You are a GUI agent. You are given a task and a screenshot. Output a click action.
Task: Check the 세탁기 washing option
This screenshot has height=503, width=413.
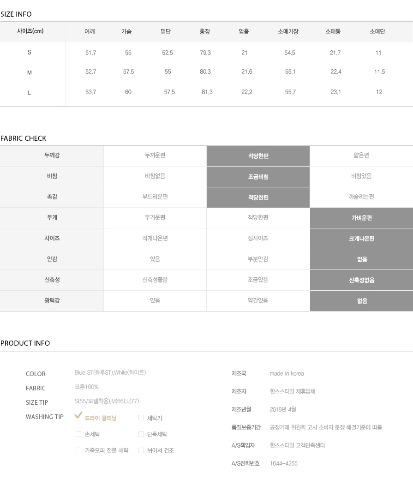click(141, 418)
